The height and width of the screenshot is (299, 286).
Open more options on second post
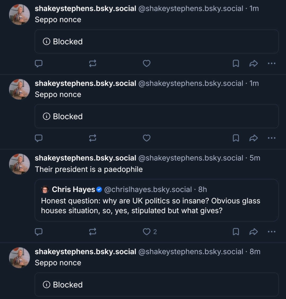click(x=272, y=138)
